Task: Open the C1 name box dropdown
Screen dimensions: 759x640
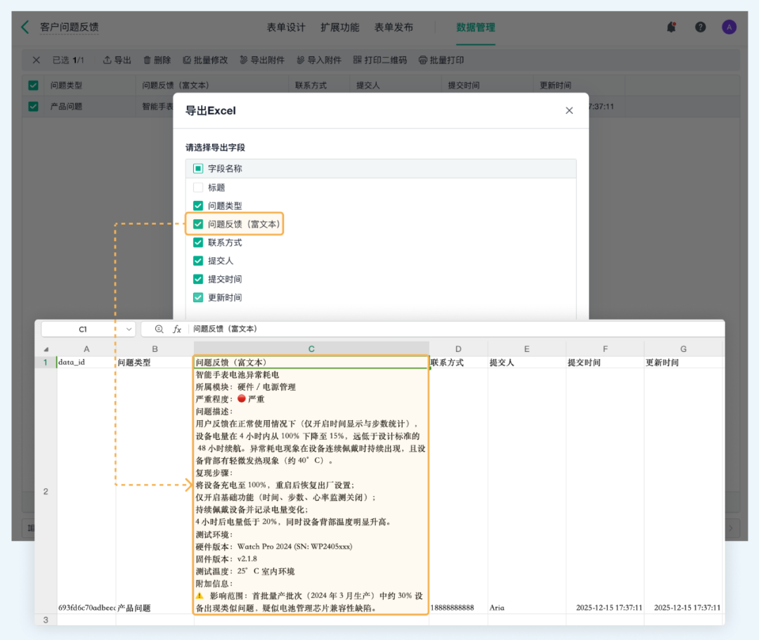Action: [x=129, y=329]
